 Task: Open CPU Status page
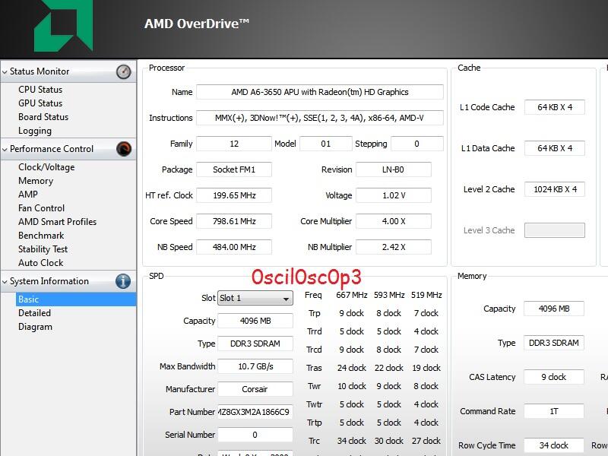tap(40, 90)
